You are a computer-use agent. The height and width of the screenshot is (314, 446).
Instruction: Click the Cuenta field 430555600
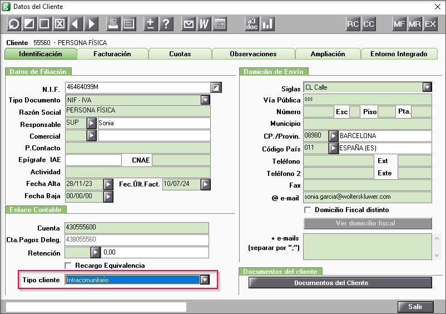137,228
